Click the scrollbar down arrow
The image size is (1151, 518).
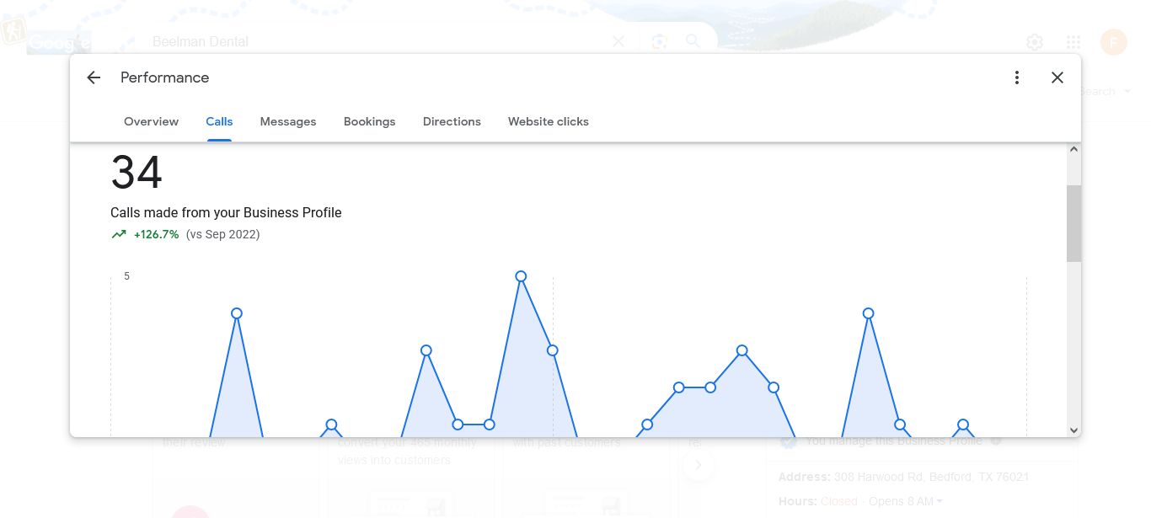coord(1073,430)
